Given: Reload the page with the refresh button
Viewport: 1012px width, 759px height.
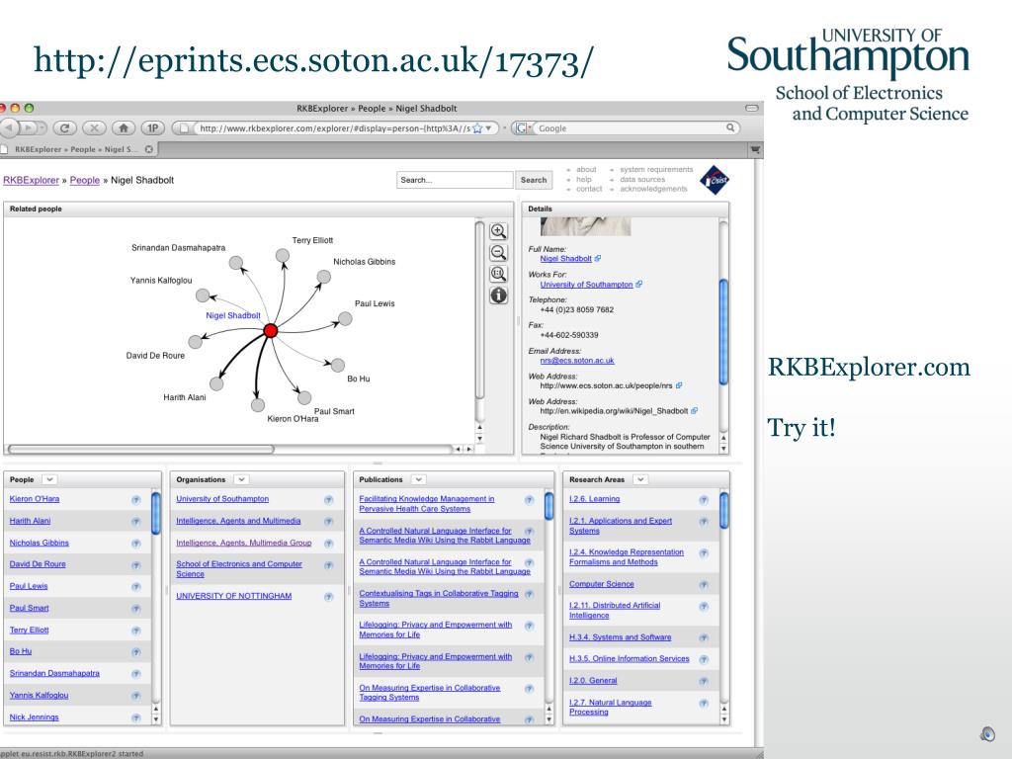Looking at the screenshot, I should point(64,128).
